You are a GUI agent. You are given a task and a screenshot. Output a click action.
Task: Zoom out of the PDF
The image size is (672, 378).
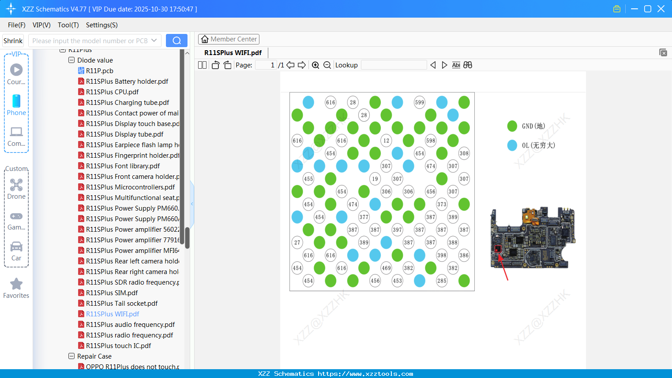[327, 65]
